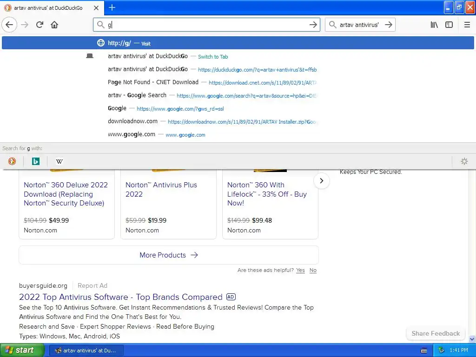The image size is (476, 357).
Task: Click the address bar input field
Action: (206, 25)
